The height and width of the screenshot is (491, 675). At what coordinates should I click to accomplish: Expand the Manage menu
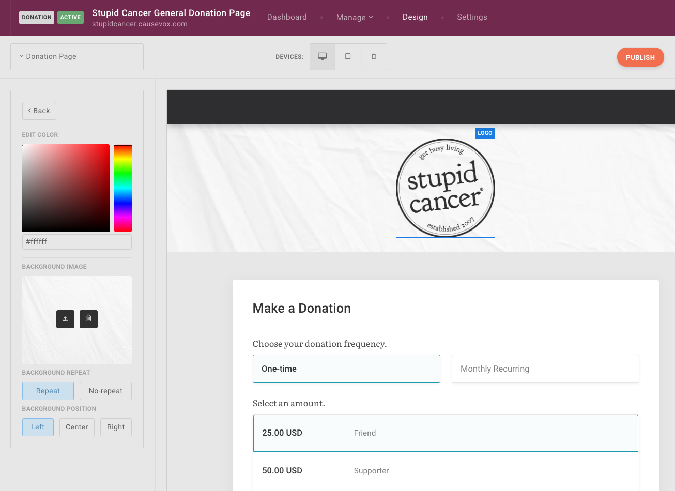[x=355, y=17]
